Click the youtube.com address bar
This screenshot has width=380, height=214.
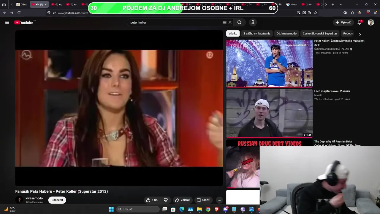click(x=74, y=13)
